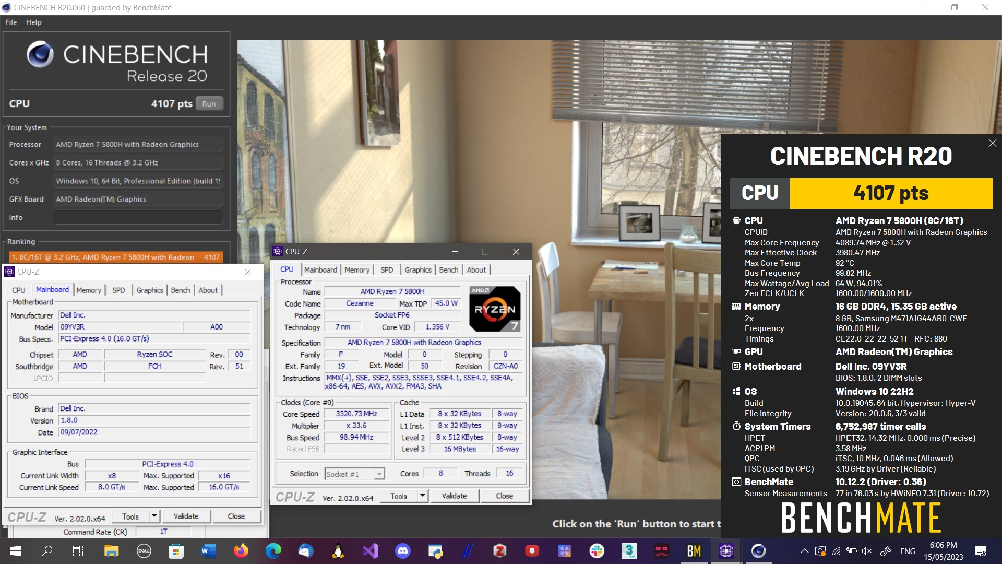This screenshot has height=564, width=1002.
Task: Open battery status tray icon
Action: [x=852, y=551]
